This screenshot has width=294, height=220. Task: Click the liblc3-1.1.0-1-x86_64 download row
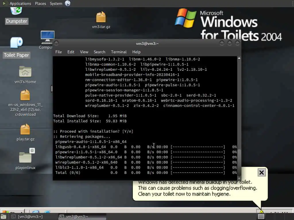click(x=146, y=167)
